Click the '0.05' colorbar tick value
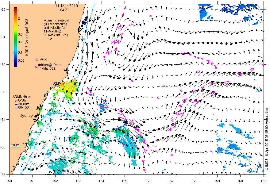Screen dimensions: 270x184 point(21,60)
